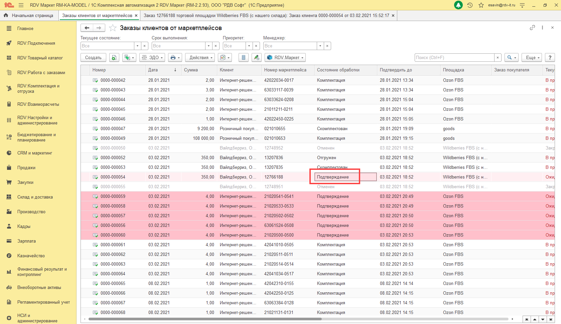Click the green notification bell icon
The height and width of the screenshot is (324, 561).
(458, 5)
